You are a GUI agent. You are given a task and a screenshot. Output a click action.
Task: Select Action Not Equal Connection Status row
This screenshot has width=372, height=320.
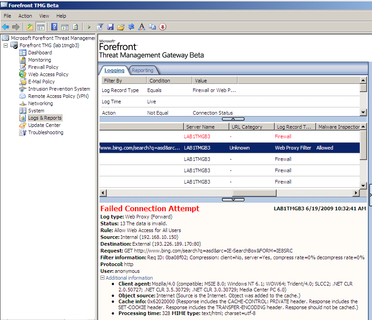click(x=231, y=113)
